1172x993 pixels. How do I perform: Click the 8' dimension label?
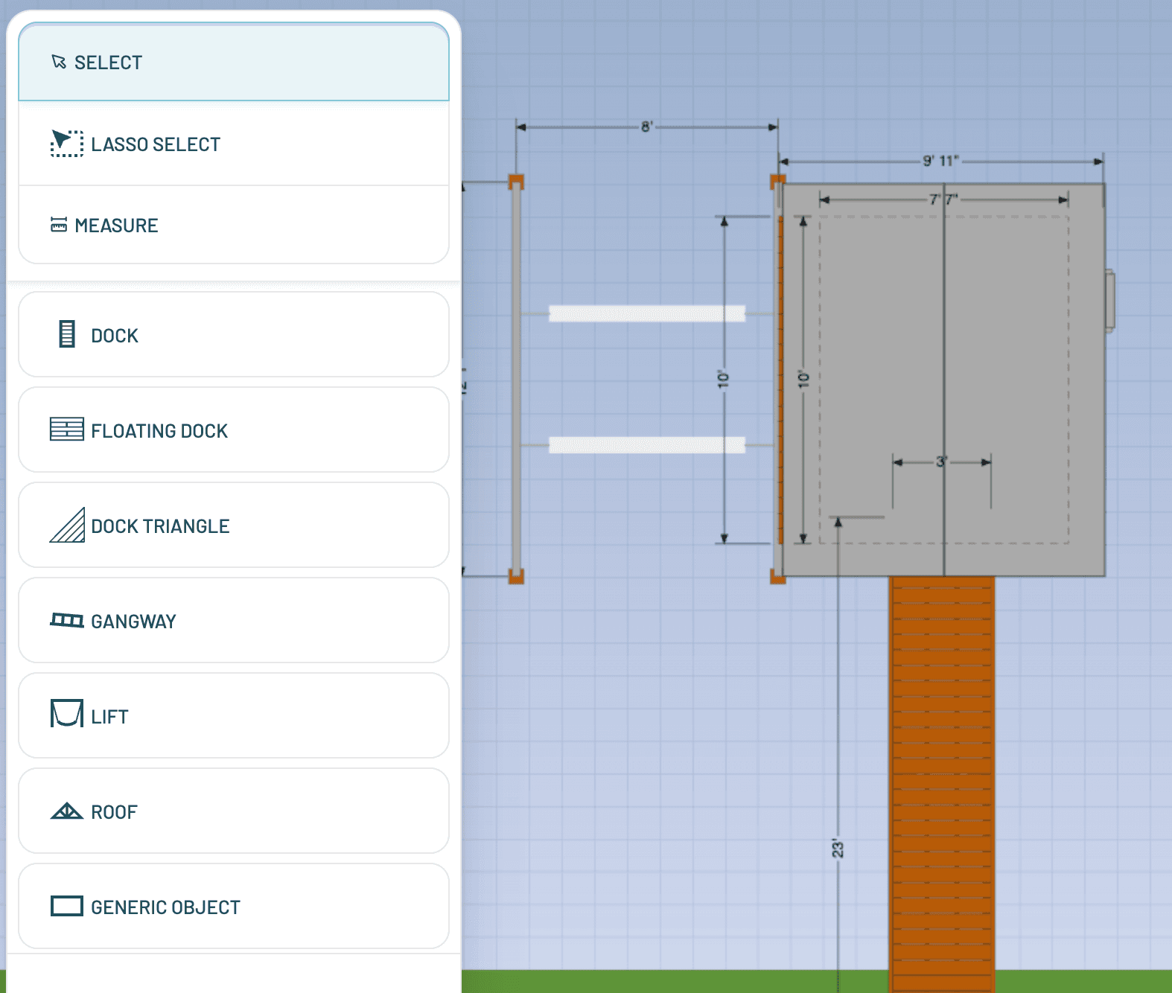click(647, 127)
